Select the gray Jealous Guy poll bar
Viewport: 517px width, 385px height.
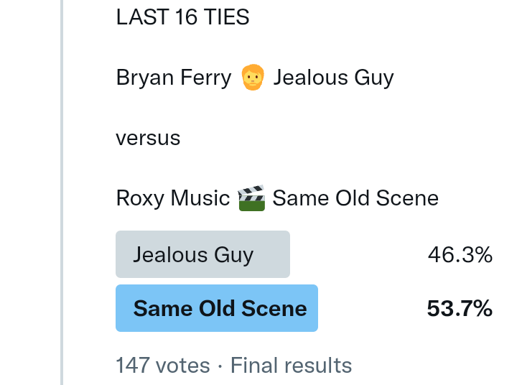pyautogui.click(x=202, y=254)
